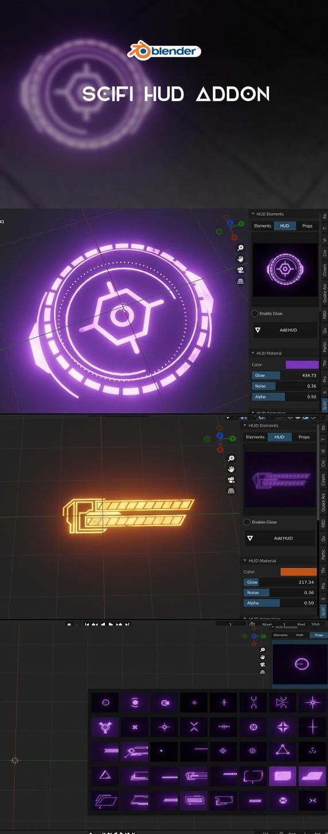
Task: Open the Elements tab above the orange bar HUD preview
Action: tap(255, 437)
